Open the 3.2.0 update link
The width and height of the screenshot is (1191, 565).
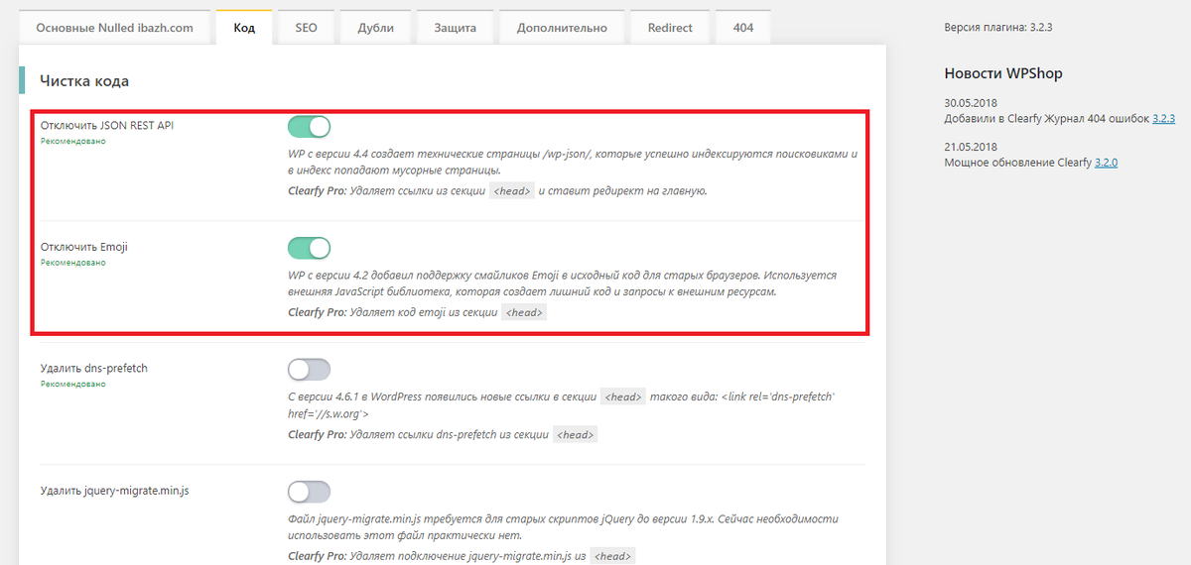click(x=1106, y=163)
